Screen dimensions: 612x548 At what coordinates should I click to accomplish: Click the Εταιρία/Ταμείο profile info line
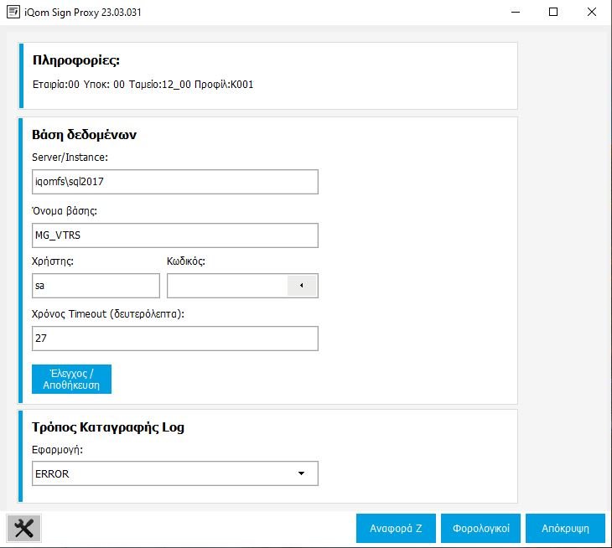pyautogui.click(x=143, y=85)
